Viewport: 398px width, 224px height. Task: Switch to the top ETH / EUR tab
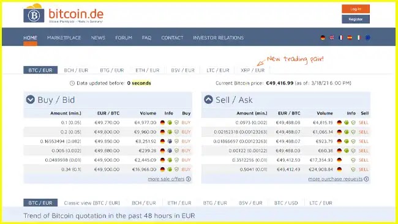click(x=148, y=70)
